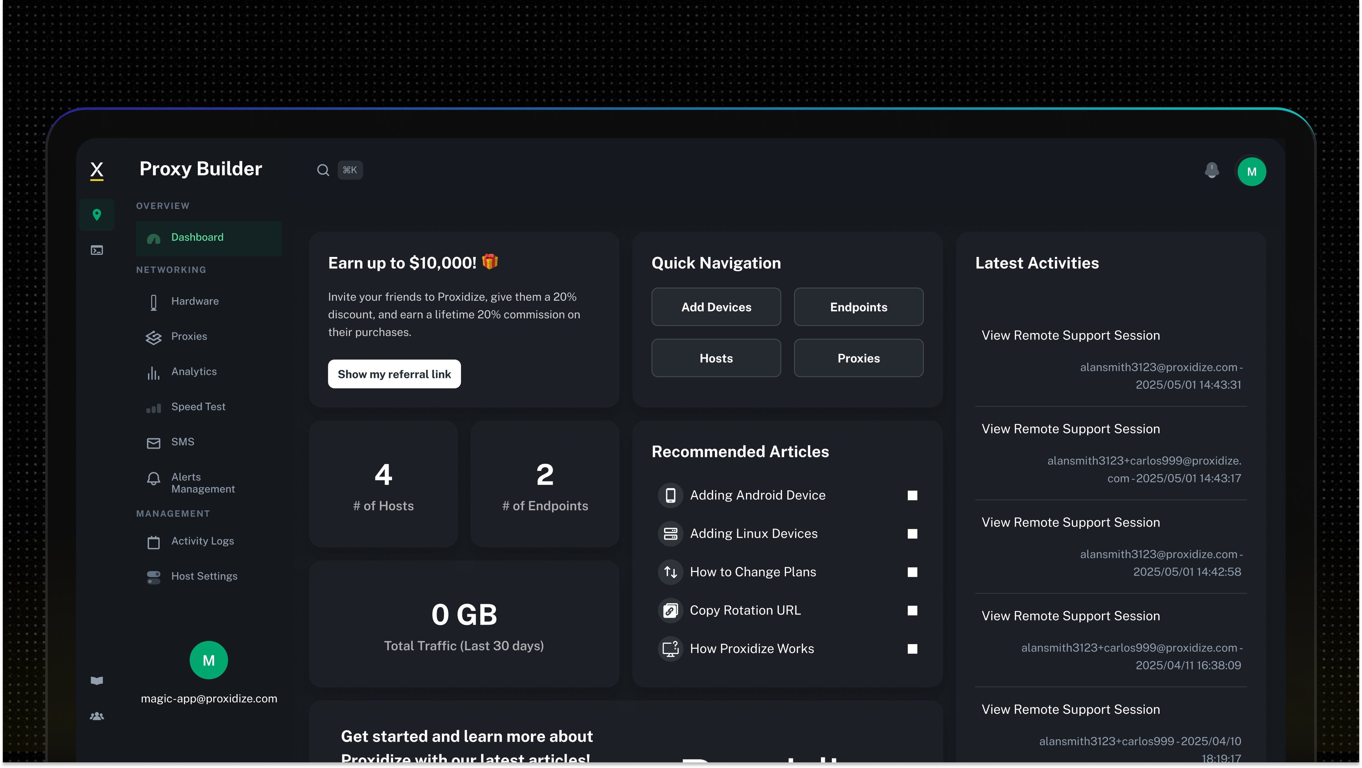Open Alerts Management in the sidebar
Viewport: 1362px width, 768px height.
click(209, 482)
